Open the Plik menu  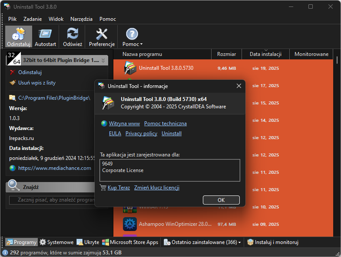[x=13, y=19]
